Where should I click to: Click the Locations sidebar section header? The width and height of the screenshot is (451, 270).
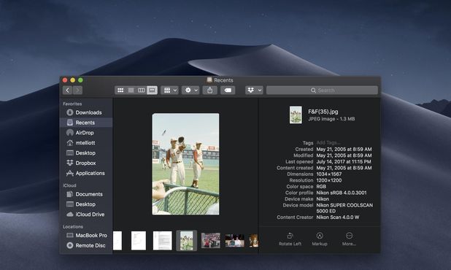(x=73, y=227)
